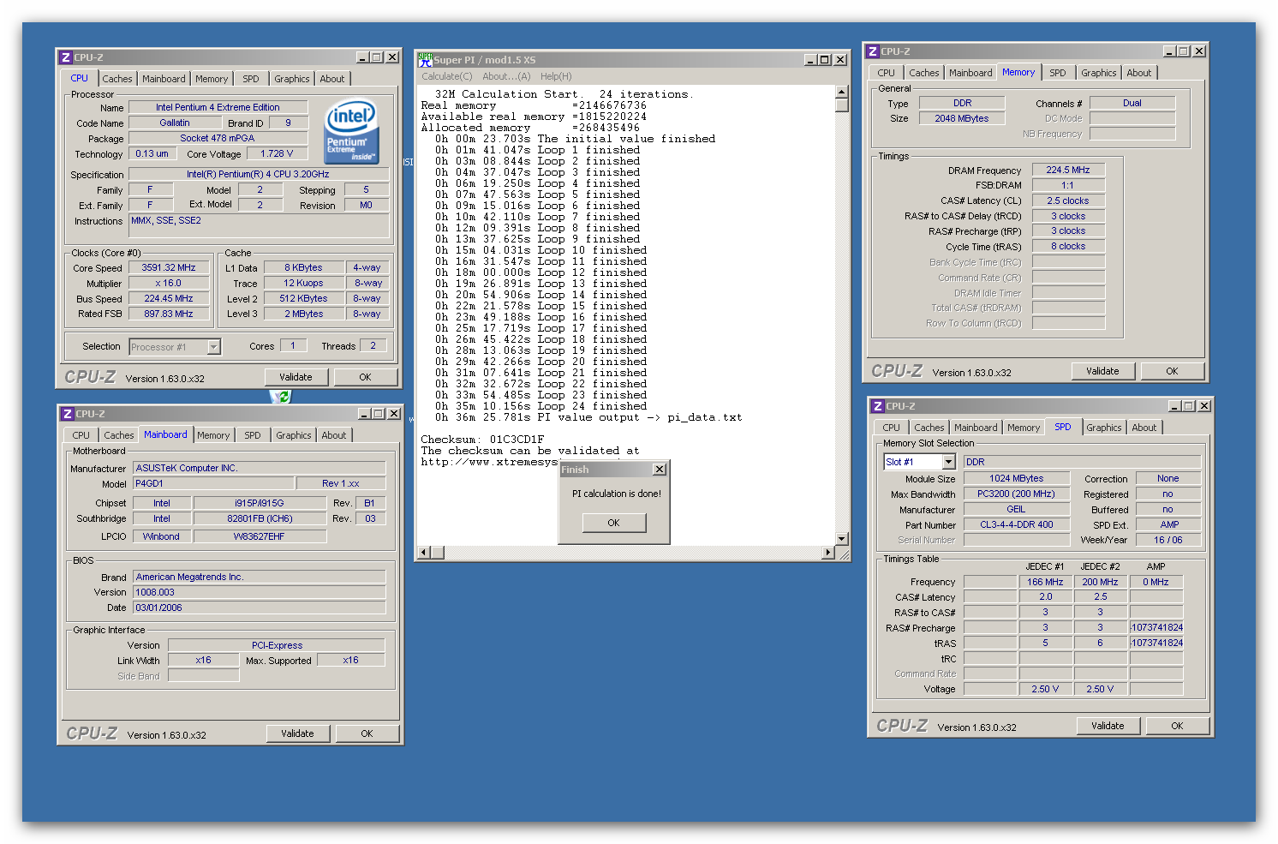Click the Super PI vertical scrollbar thumb
The height and width of the screenshot is (844, 1278).
click(x=842, y=105)
